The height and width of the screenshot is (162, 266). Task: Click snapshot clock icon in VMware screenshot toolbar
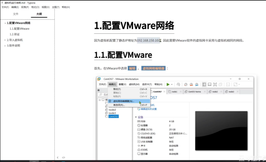(x=186, y=84)
